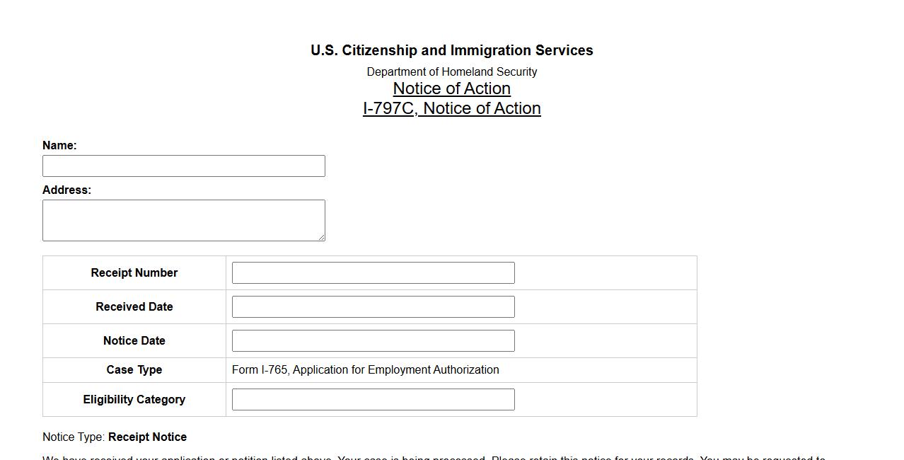Click the "Receipt Number" table label
The width and height of the screenshot is (904, 460).
[134, 273]
